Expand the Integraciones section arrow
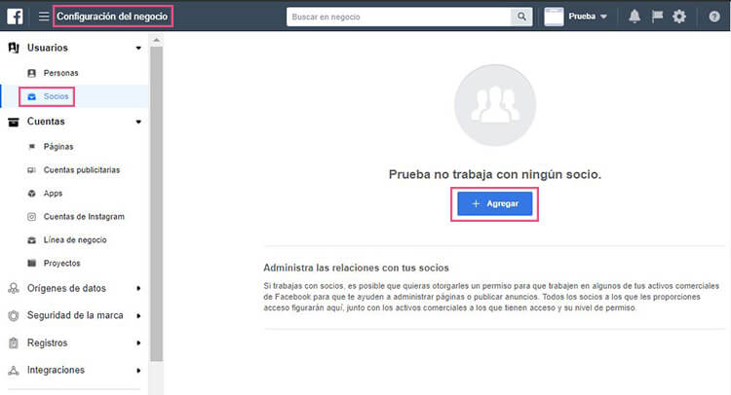The width and height of the screenshot is (731, 395). pos(138,371)
